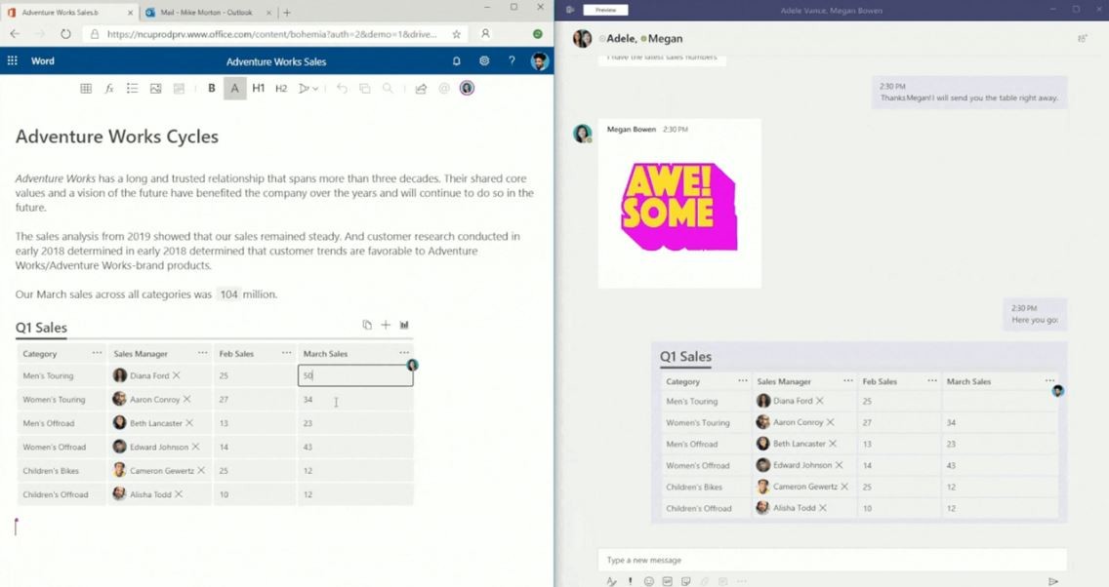Undo the last edit in Word
The image size is (1109, 587).
pos(343,89)
